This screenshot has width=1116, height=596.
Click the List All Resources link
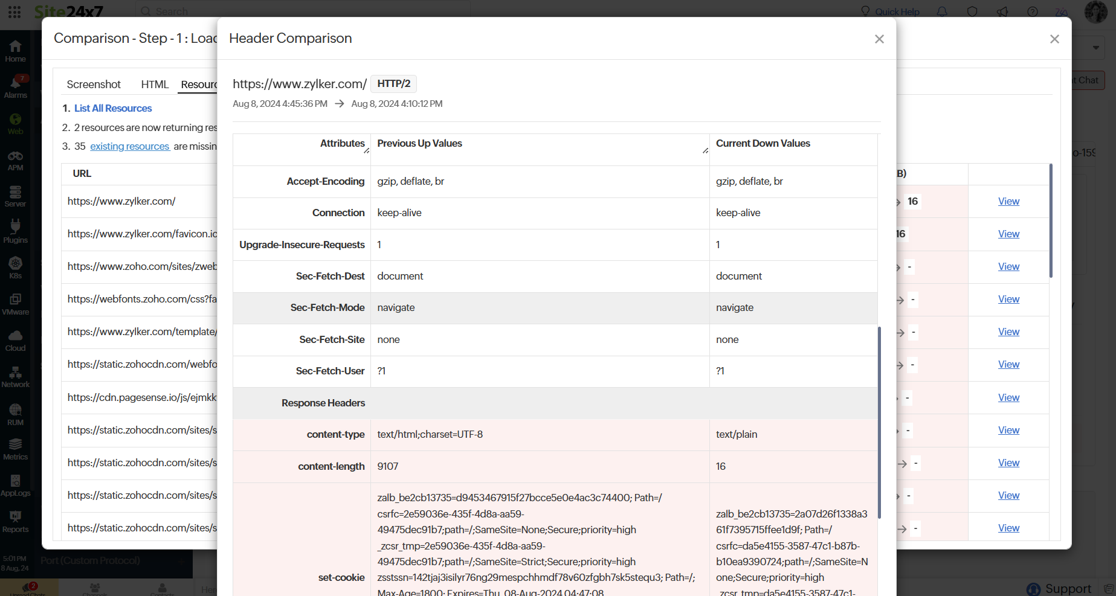pos(112,108)
